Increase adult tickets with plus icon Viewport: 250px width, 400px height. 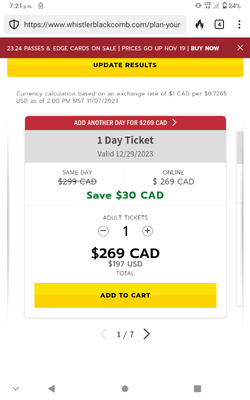point(147,231)
